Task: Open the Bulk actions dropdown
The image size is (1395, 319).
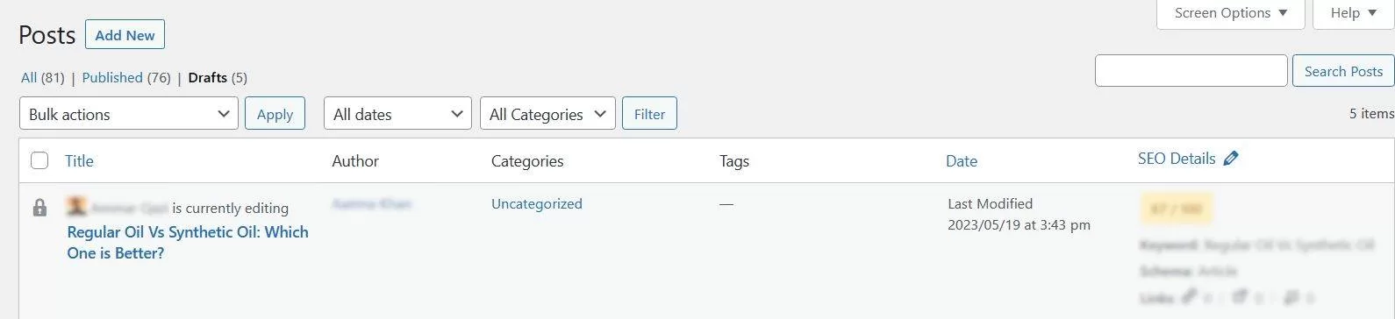Action: click(x=129, y=114)
